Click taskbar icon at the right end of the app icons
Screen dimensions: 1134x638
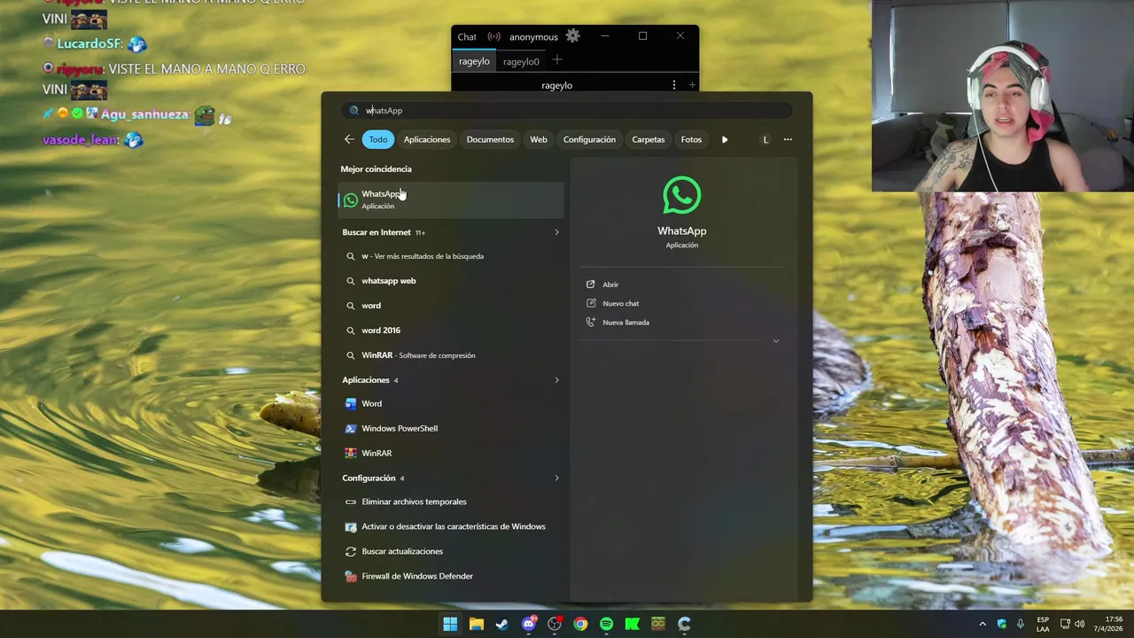684,624
